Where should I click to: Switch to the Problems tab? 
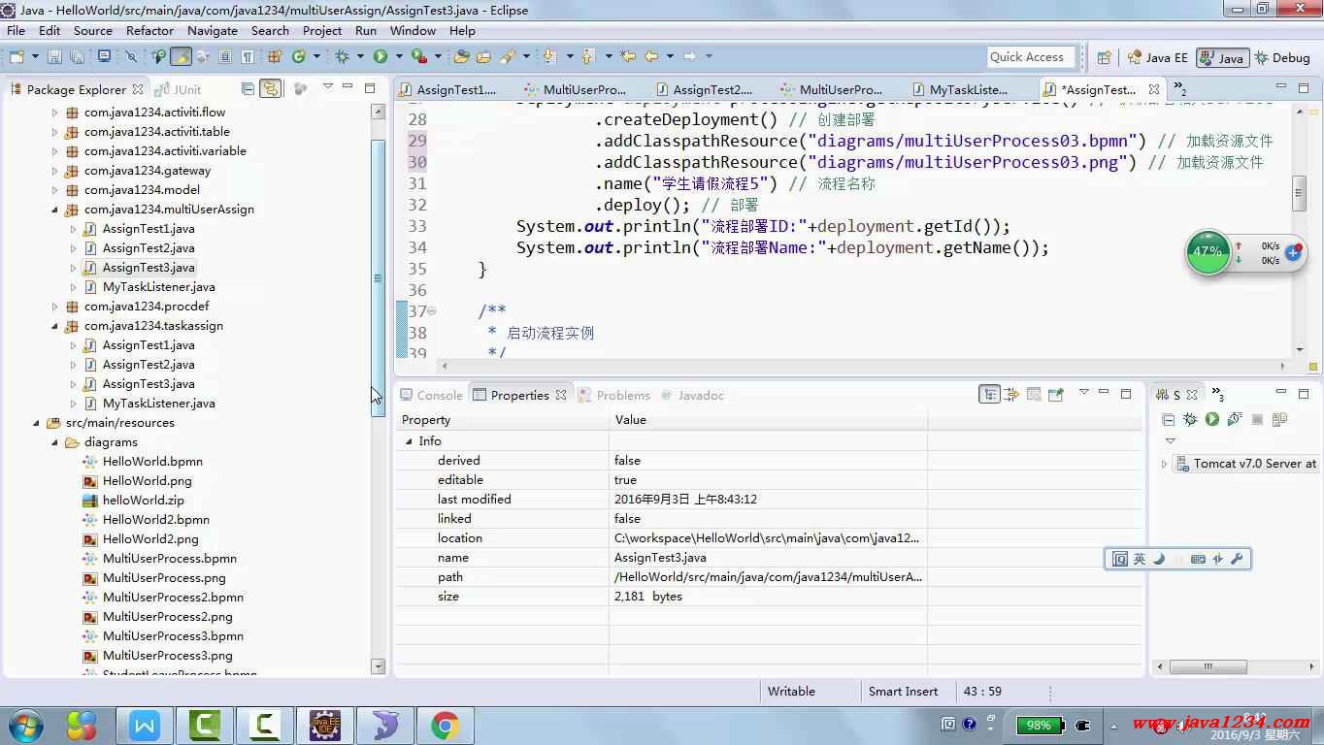(614, 395)
